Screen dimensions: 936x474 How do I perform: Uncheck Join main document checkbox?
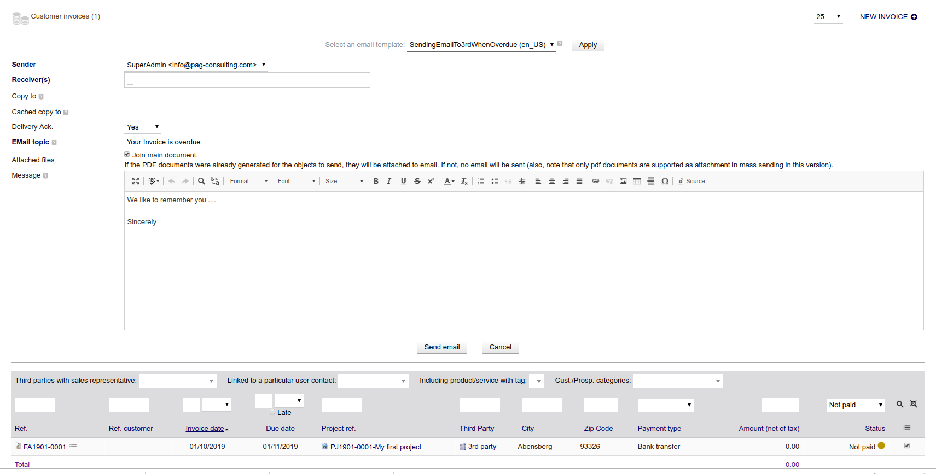pyautogui.click(x=127, y=155)
